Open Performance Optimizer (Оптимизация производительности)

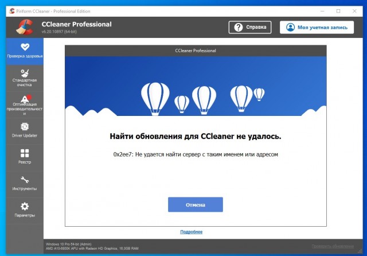[x=25, y=104]
